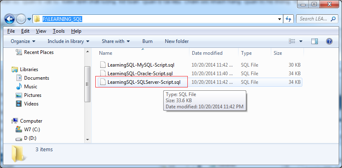
Task: Open Videos library in navigation pane
Action: click(x=32, y=104)
